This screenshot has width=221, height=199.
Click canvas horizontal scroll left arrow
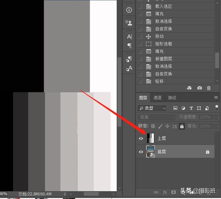[71, 194]
